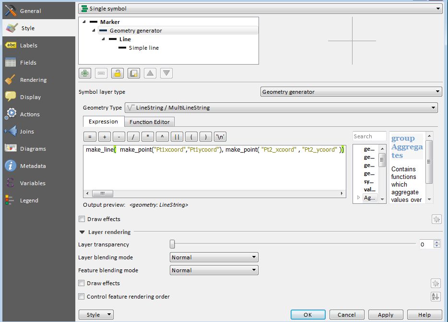This screenshot has height=322, width=448.
Task: Open the Rendering section
Action: pyautogui.click(x=39, y=80)
